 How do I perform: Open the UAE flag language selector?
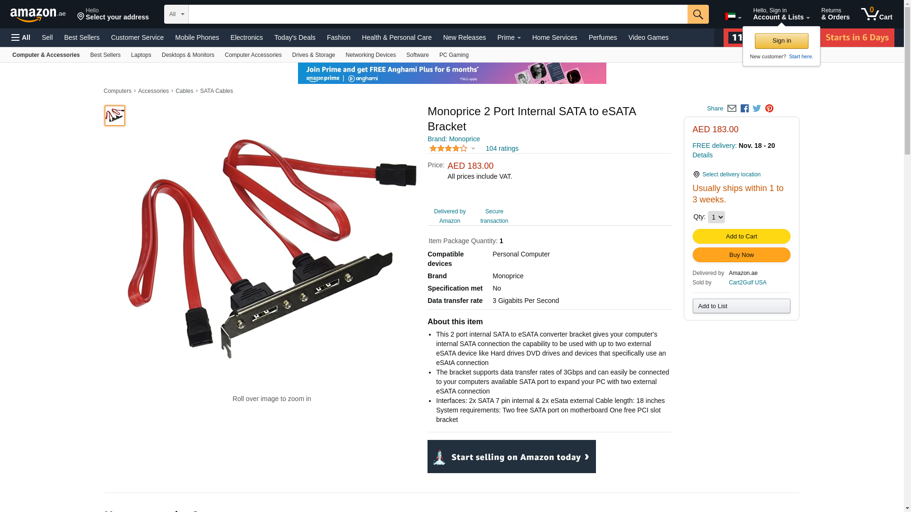pyautogui.click(x=733, y=17)
